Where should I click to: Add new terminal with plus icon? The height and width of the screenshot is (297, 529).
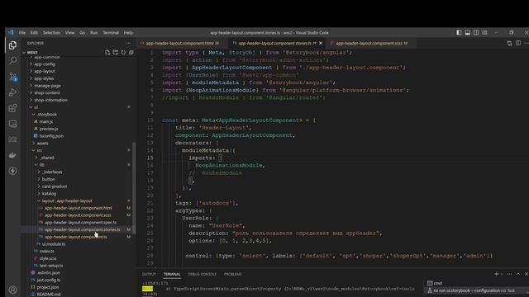(x=496, y=274)
